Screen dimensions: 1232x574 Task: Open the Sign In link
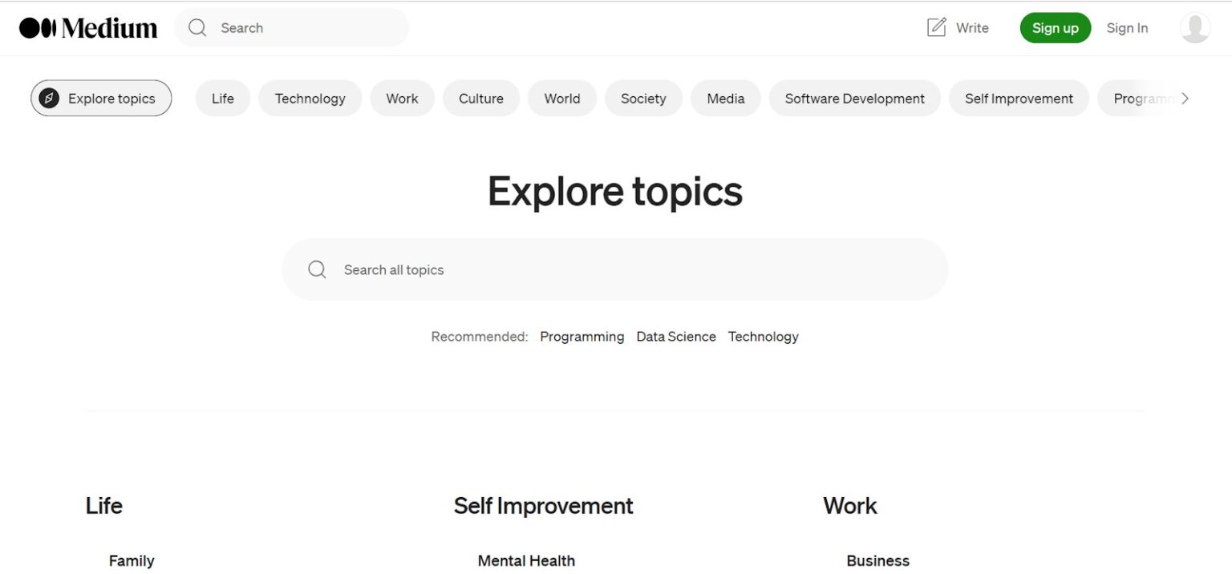coord(1127,28)
